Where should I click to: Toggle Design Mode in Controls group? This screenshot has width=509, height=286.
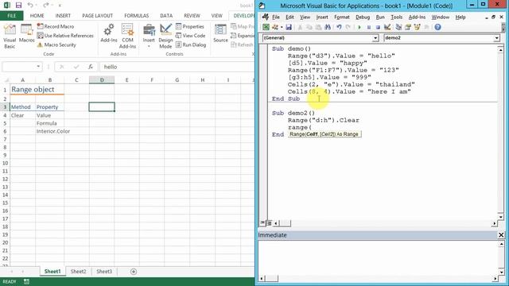[165, 37]
